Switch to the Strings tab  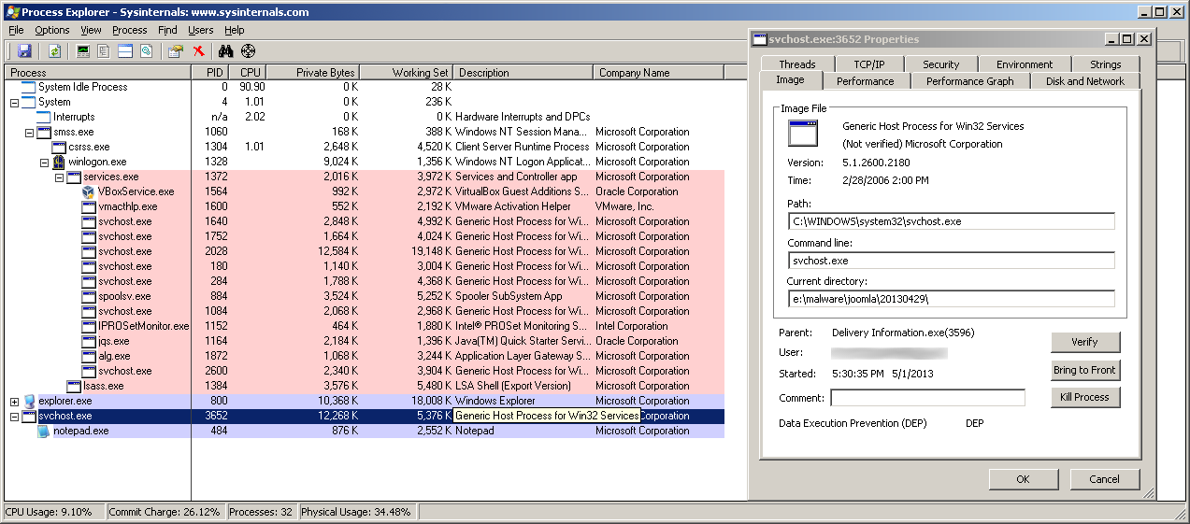click(1105, 64)
